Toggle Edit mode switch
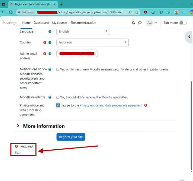193x181 pixels. 183,23
